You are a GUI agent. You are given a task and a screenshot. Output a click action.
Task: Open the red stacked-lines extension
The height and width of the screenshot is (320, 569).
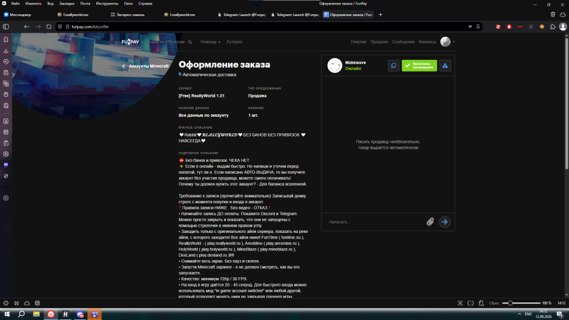(498, 27)
